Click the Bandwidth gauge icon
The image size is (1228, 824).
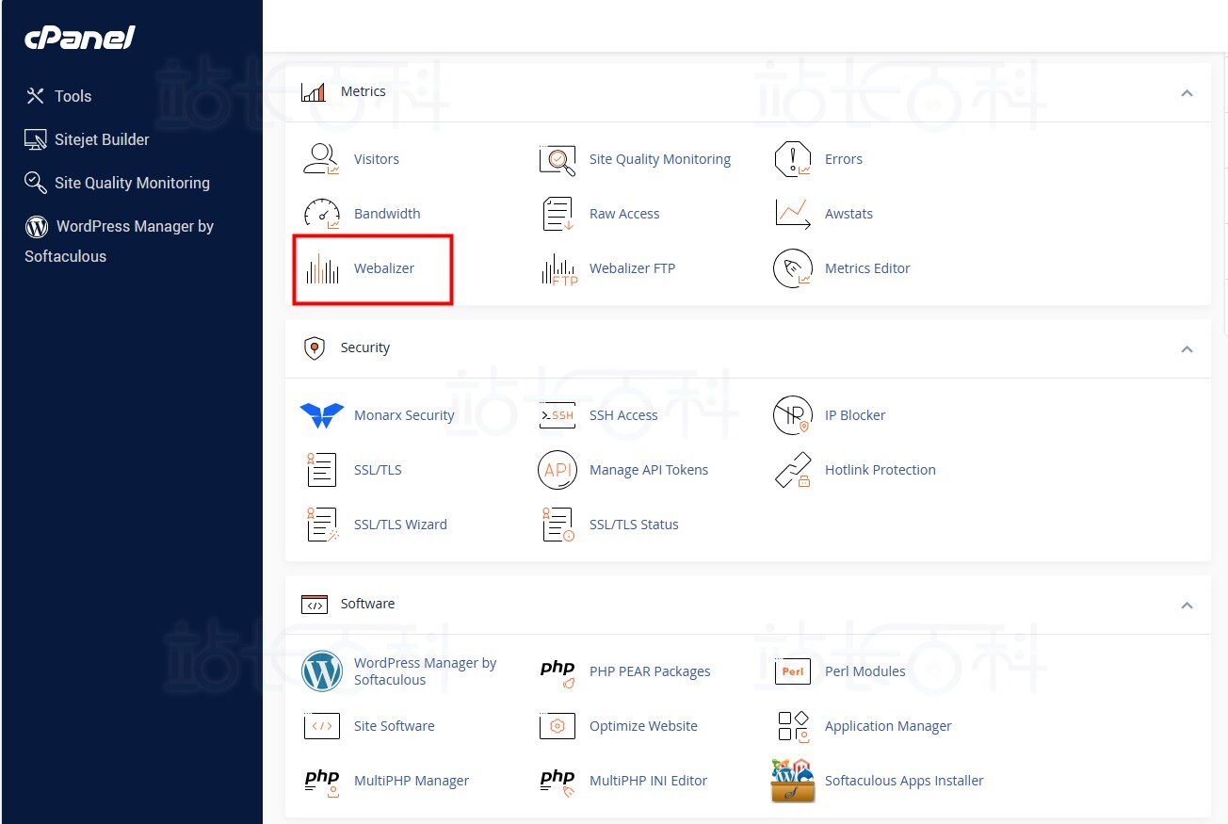pos(321,214)
